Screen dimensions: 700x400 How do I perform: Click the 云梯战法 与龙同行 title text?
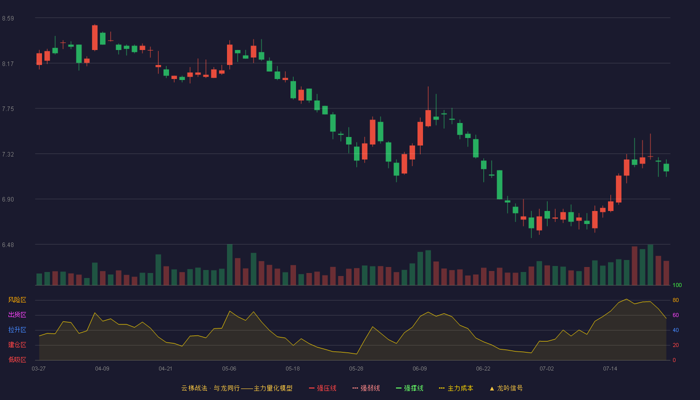click(x=236, y=388)
